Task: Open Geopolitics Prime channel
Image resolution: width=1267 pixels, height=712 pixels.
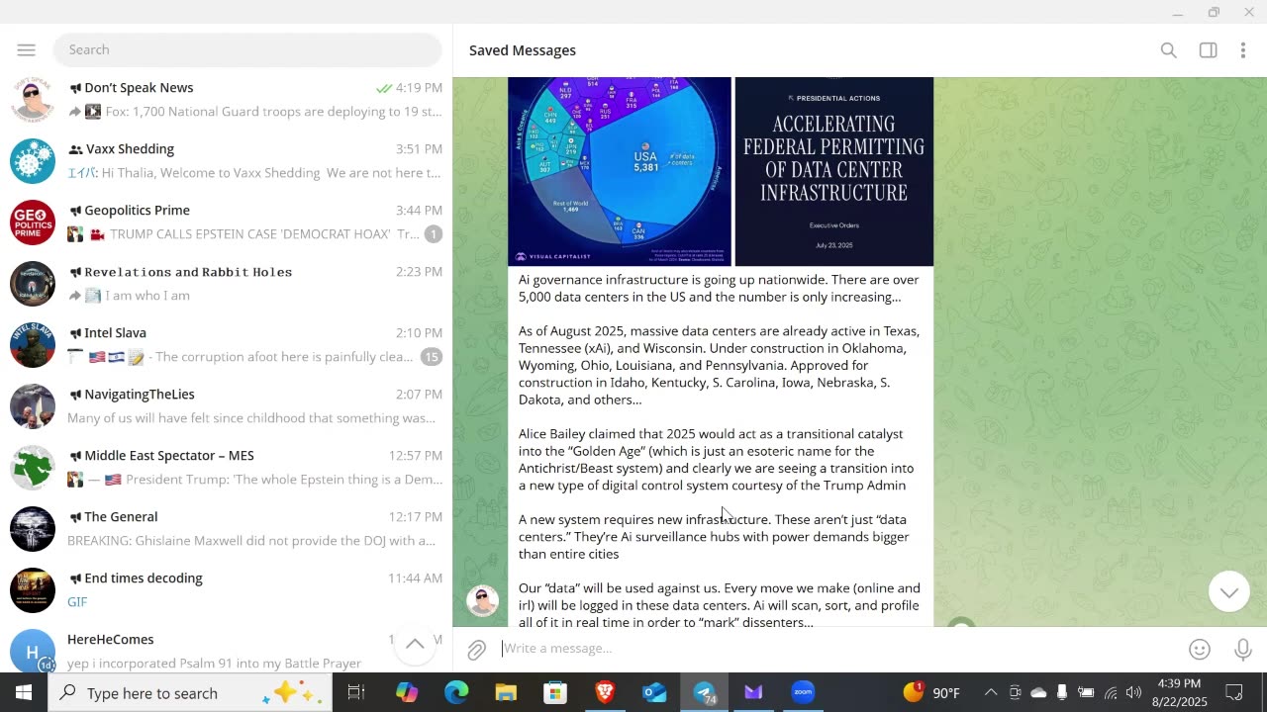Action: [226, 222]
